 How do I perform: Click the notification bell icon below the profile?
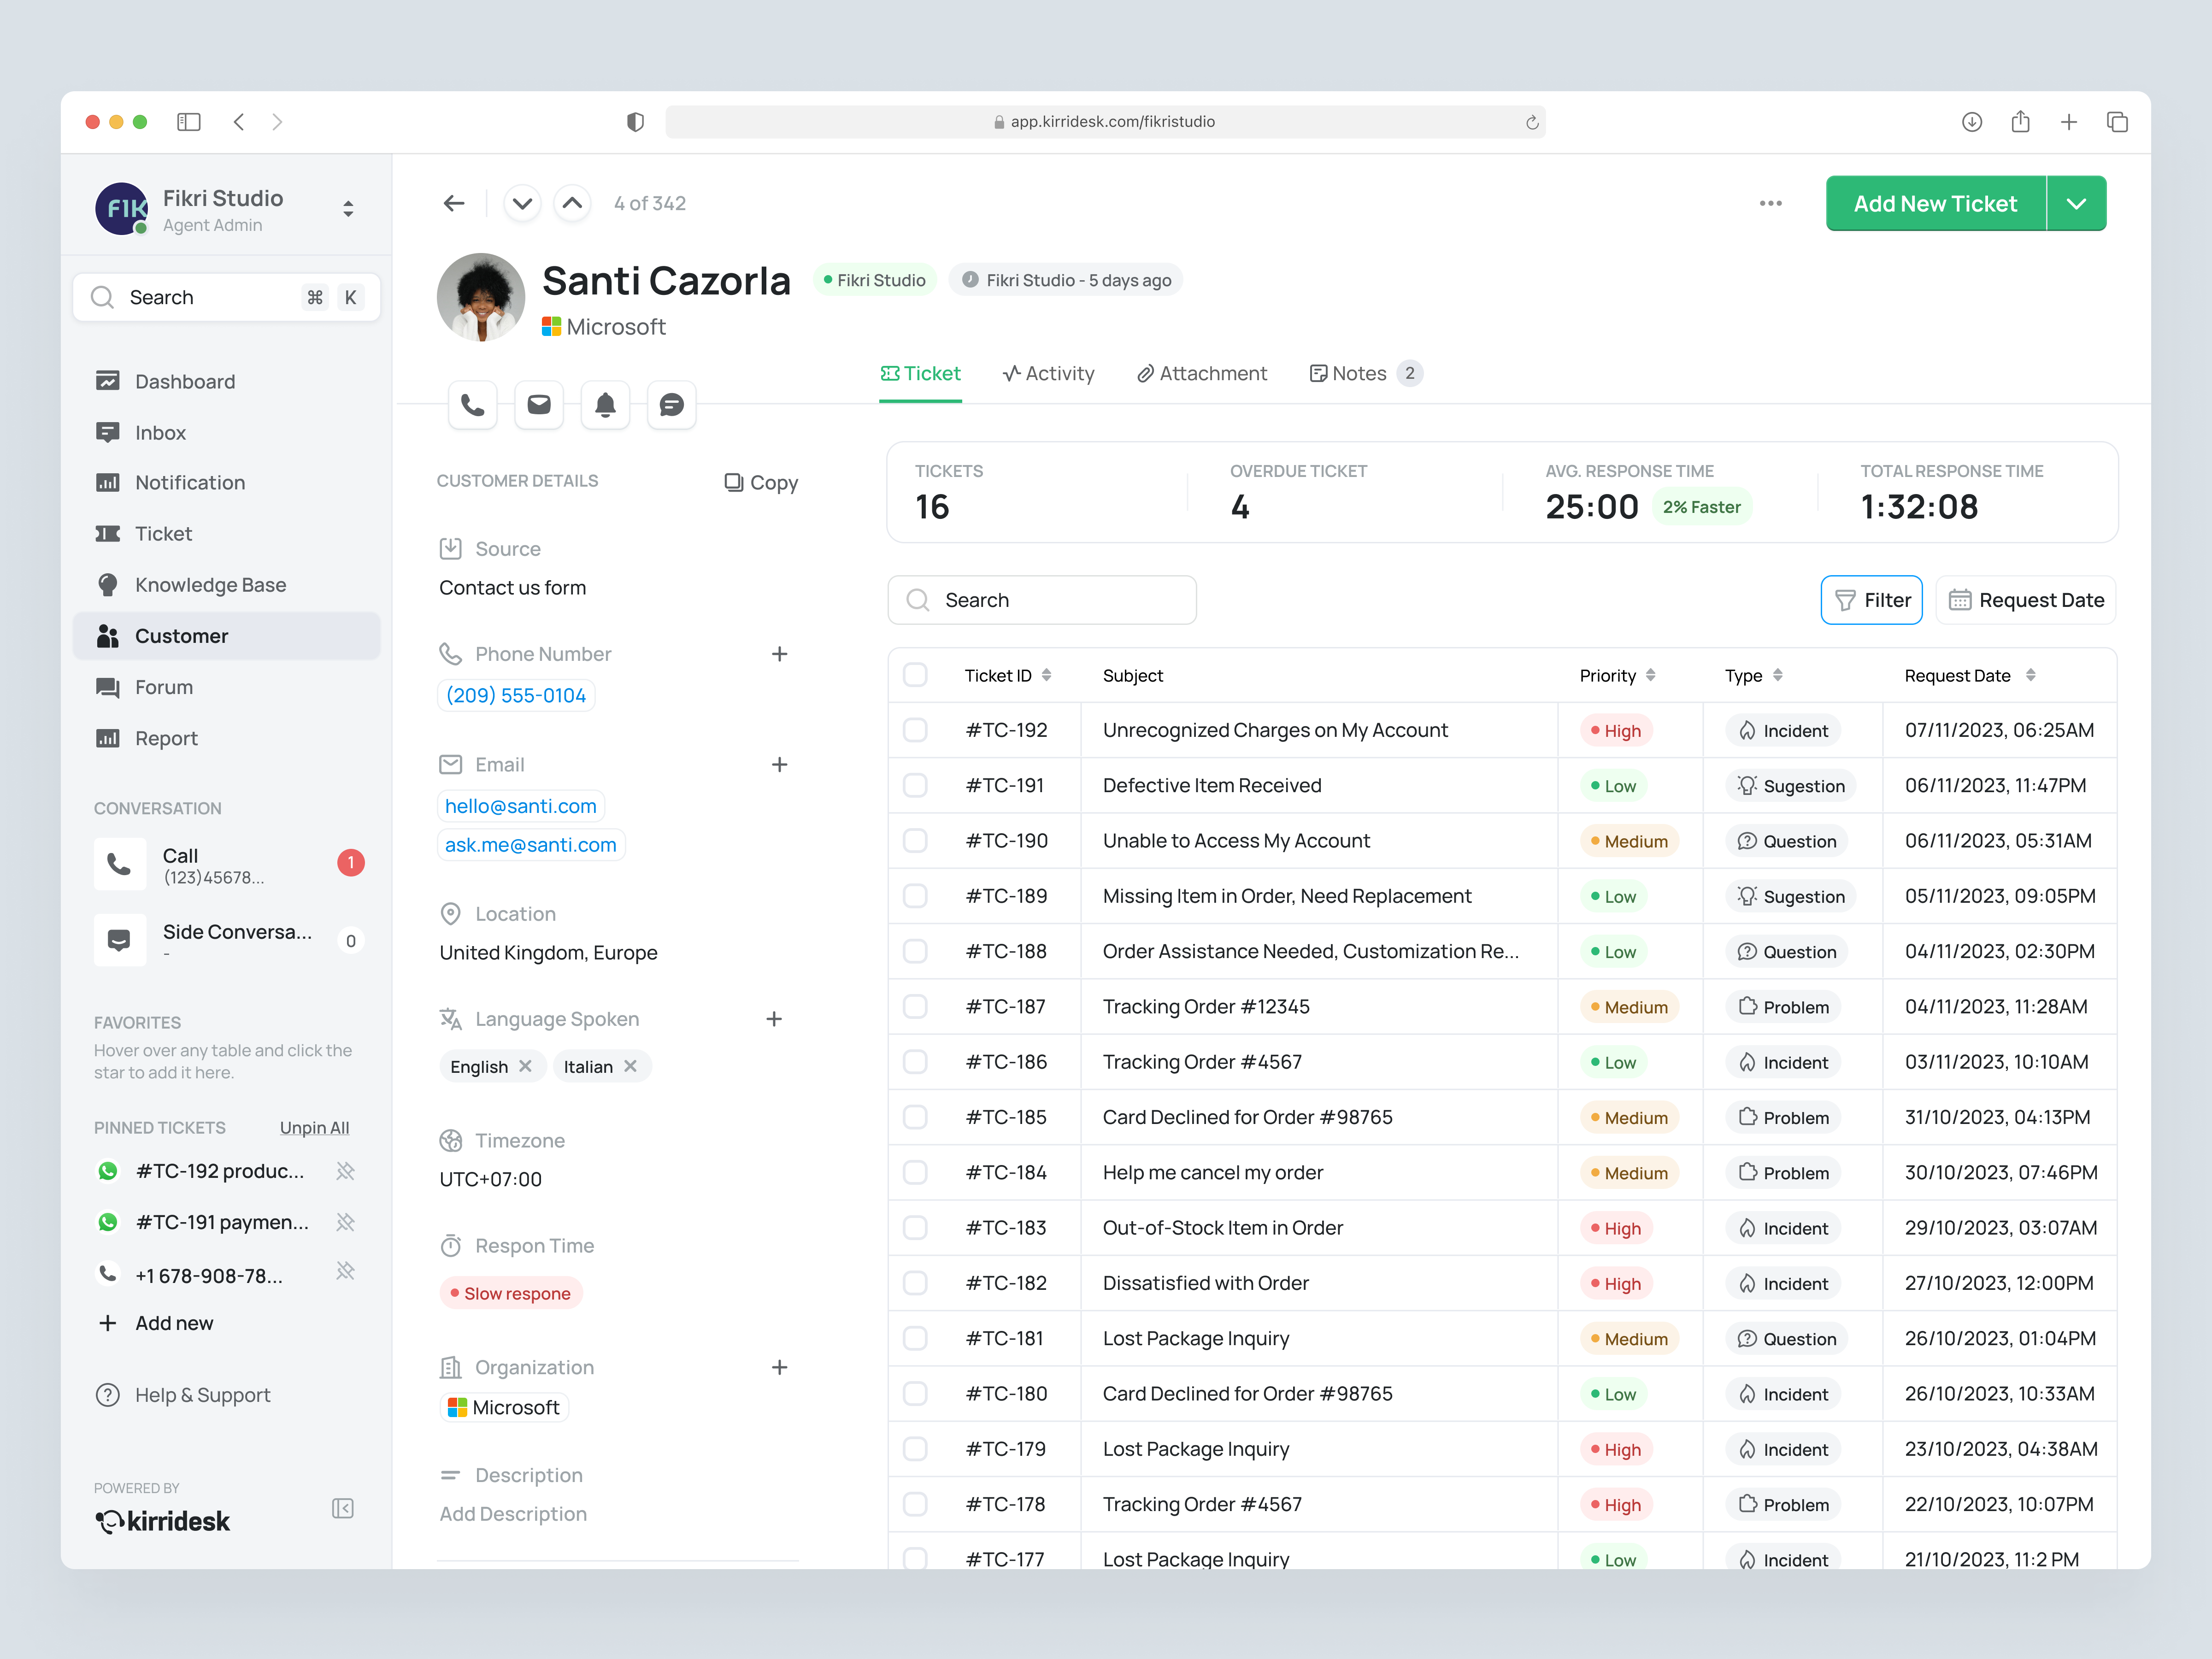pyautogui.click(x=605, y=404)
